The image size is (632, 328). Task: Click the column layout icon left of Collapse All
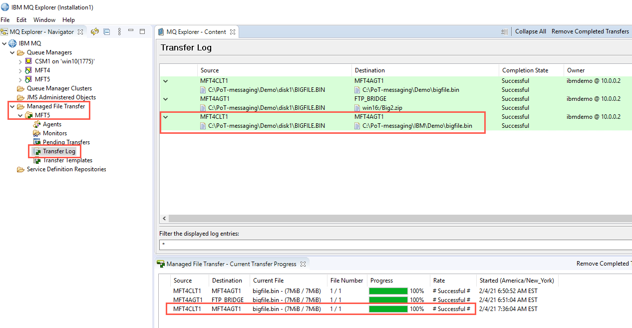coord(504,31)
